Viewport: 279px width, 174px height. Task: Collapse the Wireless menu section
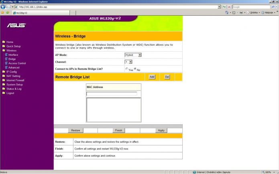pyautogui.click(x=11, y=51)
